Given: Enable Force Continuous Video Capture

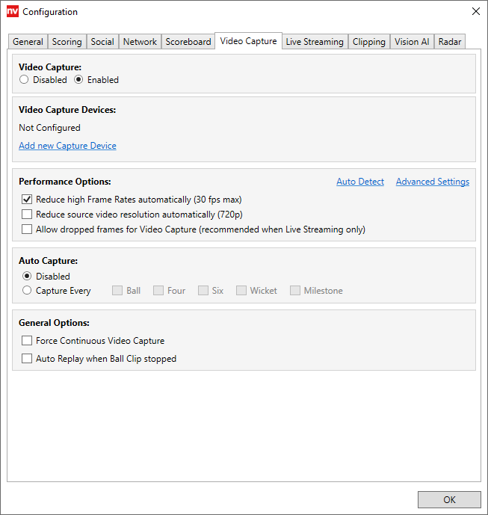Looking at the screenshot, I should [28, 341].
